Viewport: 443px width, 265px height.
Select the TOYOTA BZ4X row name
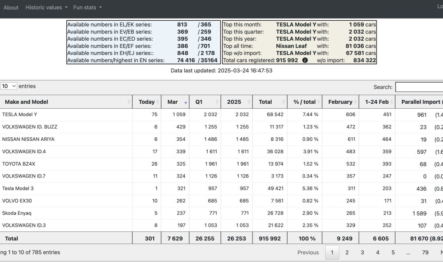(x=19, y=164)
